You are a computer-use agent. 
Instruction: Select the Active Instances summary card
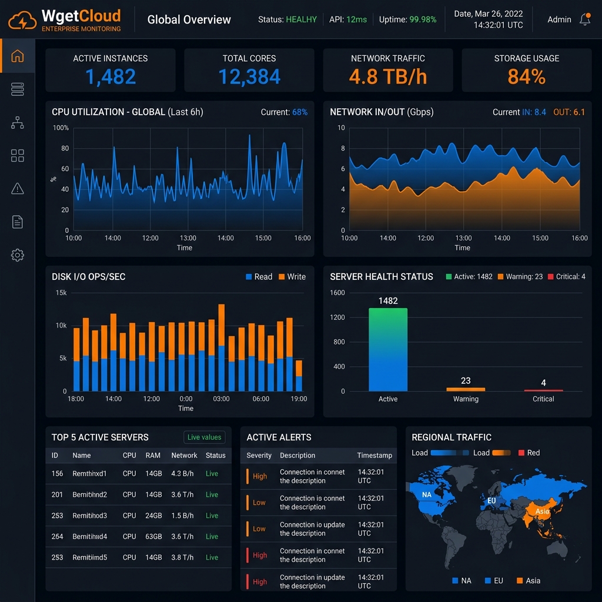click(x=111, y=70)
